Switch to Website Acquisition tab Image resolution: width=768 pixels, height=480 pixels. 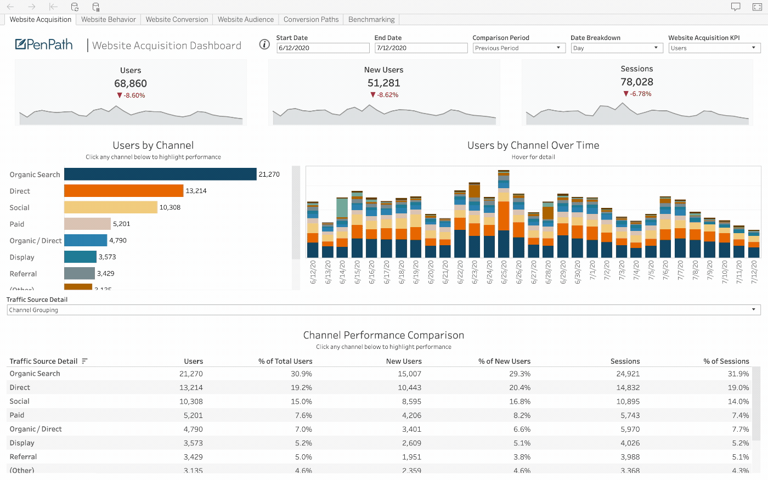pyautogui.click(x=41, y=19)
